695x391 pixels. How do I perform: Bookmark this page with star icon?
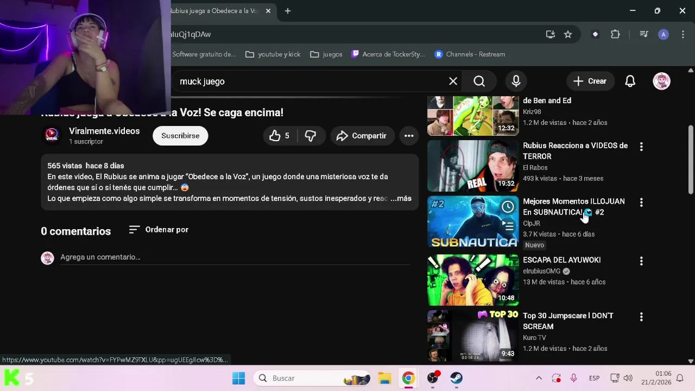click(568, 34)
